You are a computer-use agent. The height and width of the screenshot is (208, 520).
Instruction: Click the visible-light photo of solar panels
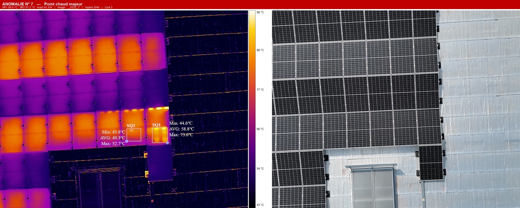396,109
